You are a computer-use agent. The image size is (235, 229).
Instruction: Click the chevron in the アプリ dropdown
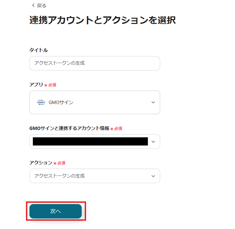point(153,102)
